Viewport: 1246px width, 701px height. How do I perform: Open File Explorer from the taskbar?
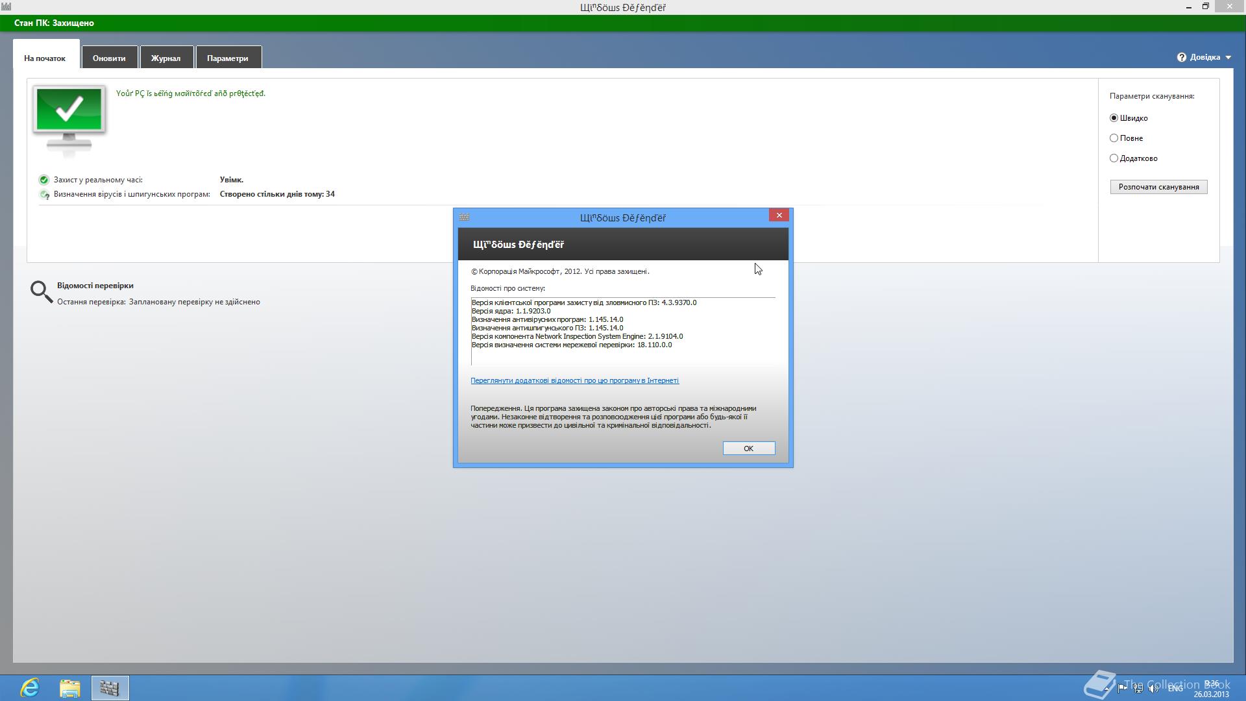pos(69,687)
